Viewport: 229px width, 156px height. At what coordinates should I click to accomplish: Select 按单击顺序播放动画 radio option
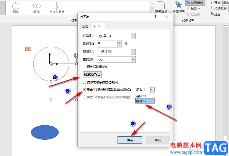(x=84, y=82)
